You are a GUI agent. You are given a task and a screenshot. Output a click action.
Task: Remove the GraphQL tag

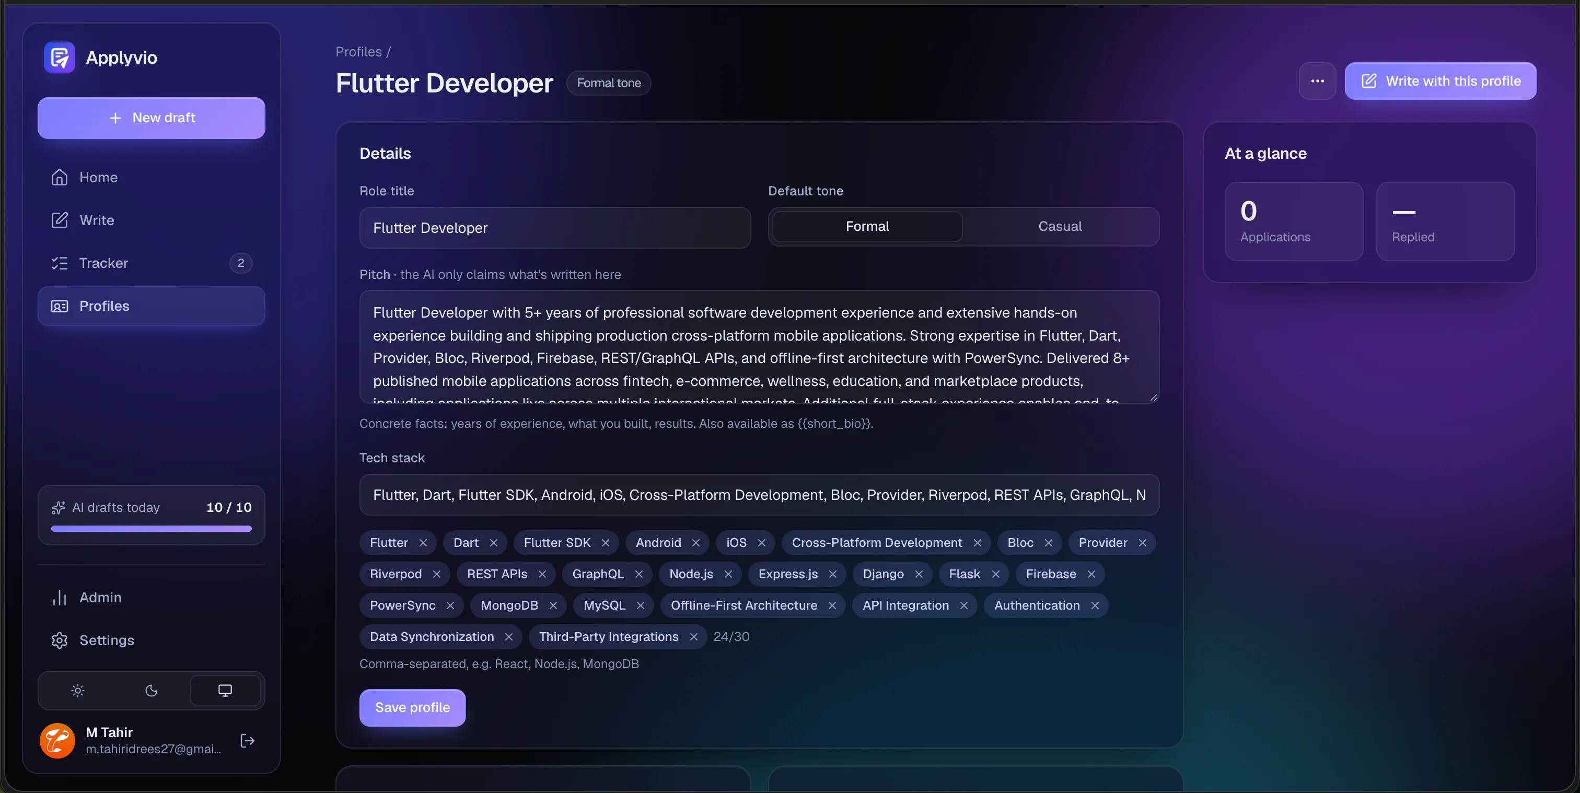[x=638, y=574]
